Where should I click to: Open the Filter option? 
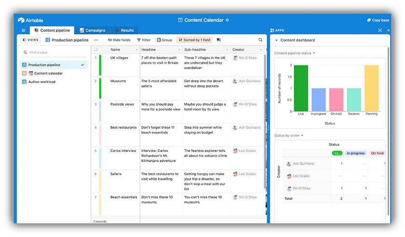pos(144,40)
